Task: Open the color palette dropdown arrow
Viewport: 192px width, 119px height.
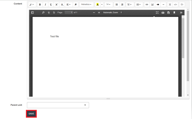Action: click(102, 4)
